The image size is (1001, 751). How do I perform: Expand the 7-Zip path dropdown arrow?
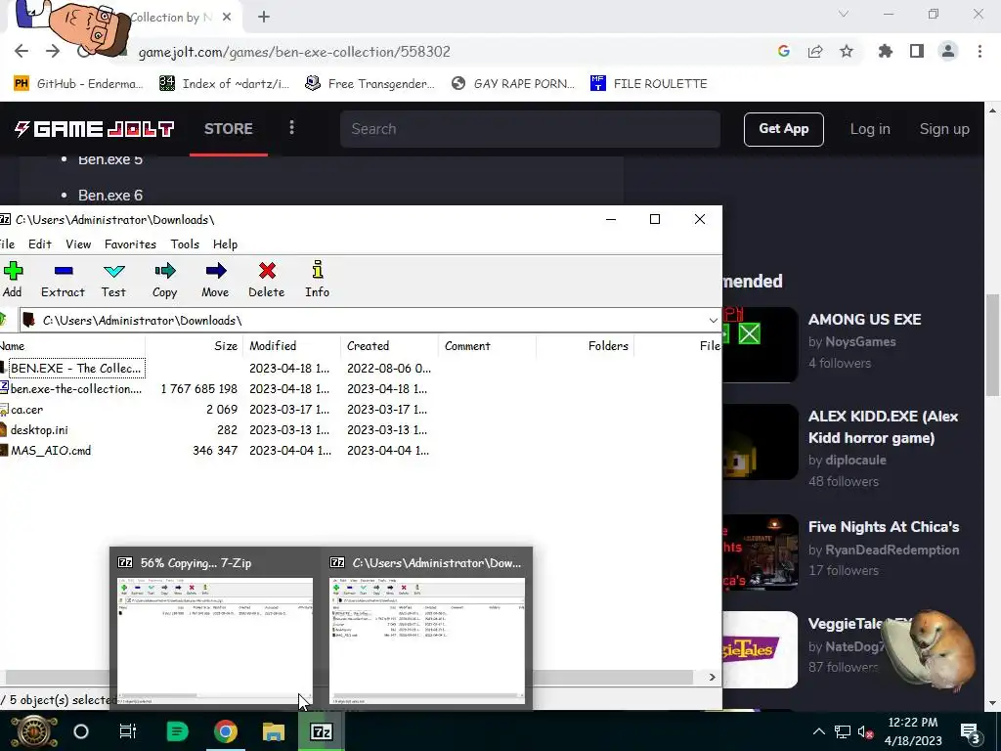[713, 320]
